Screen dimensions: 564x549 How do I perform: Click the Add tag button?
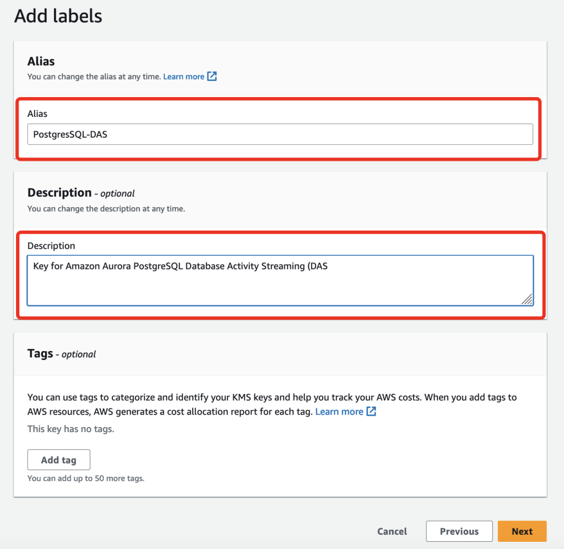tap(58, 460)
